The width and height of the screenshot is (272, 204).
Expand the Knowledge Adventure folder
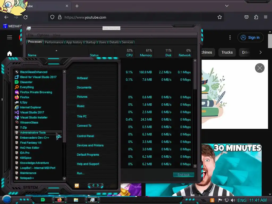34,163
